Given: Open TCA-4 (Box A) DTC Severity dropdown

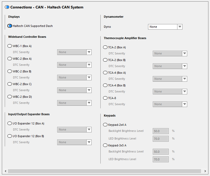Looking at the screenshot, I should [170, 79].
